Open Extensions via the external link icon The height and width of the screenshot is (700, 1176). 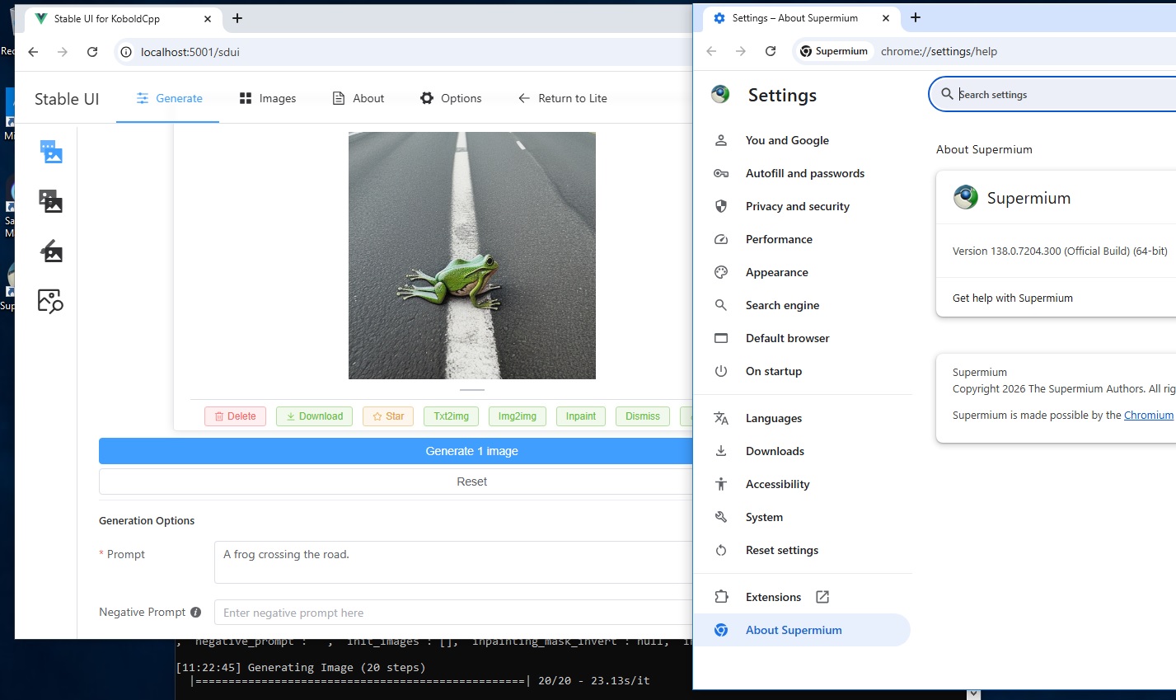822,597
